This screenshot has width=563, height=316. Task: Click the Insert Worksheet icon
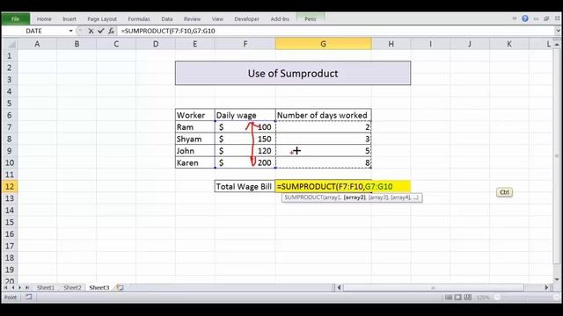(x=121, y=287)
